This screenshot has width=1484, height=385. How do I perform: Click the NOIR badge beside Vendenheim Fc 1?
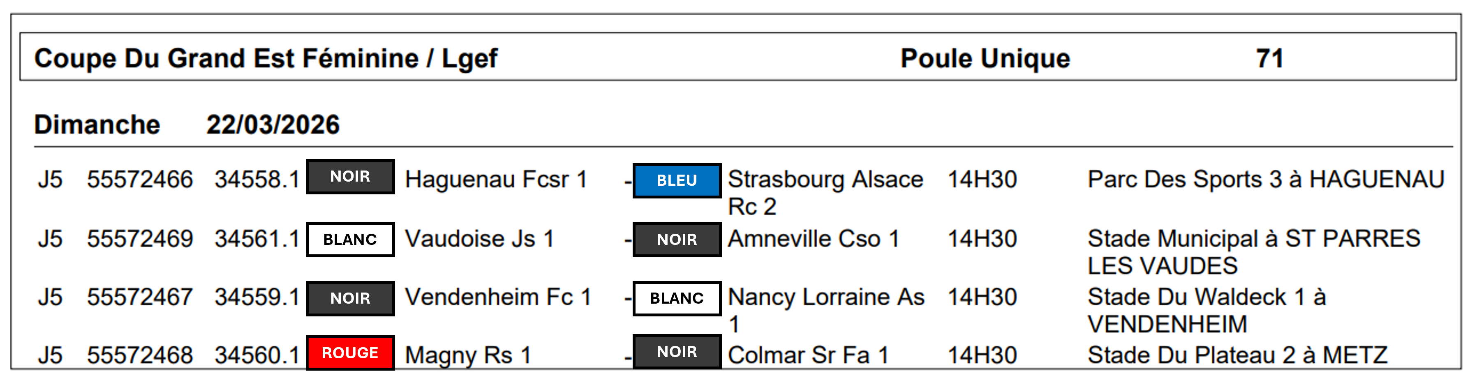350,298
